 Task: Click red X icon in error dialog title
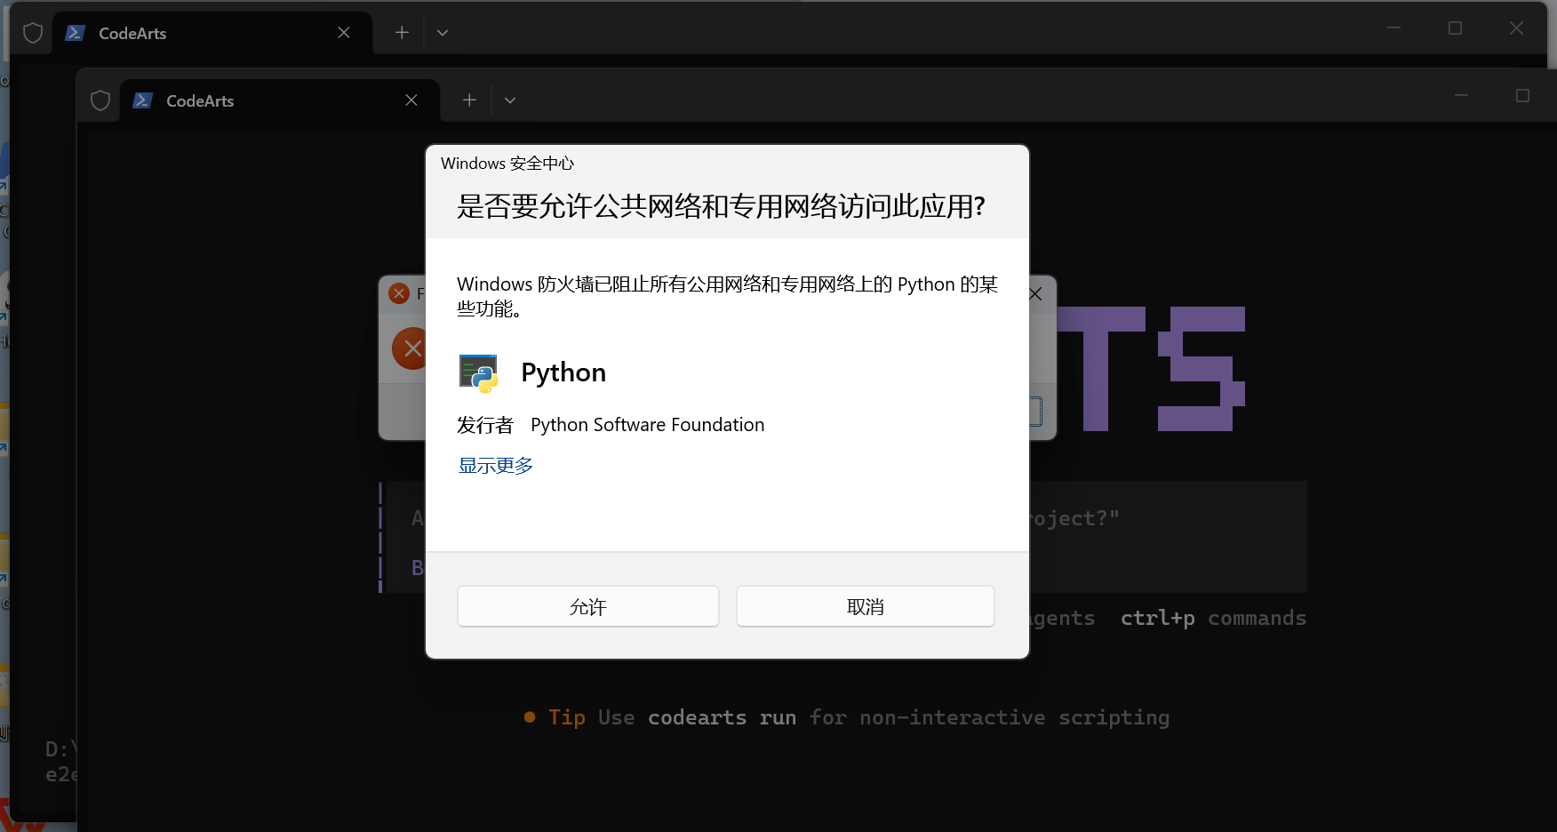[399, 293]
